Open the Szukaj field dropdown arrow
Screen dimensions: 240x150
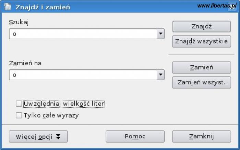[160, 34]
